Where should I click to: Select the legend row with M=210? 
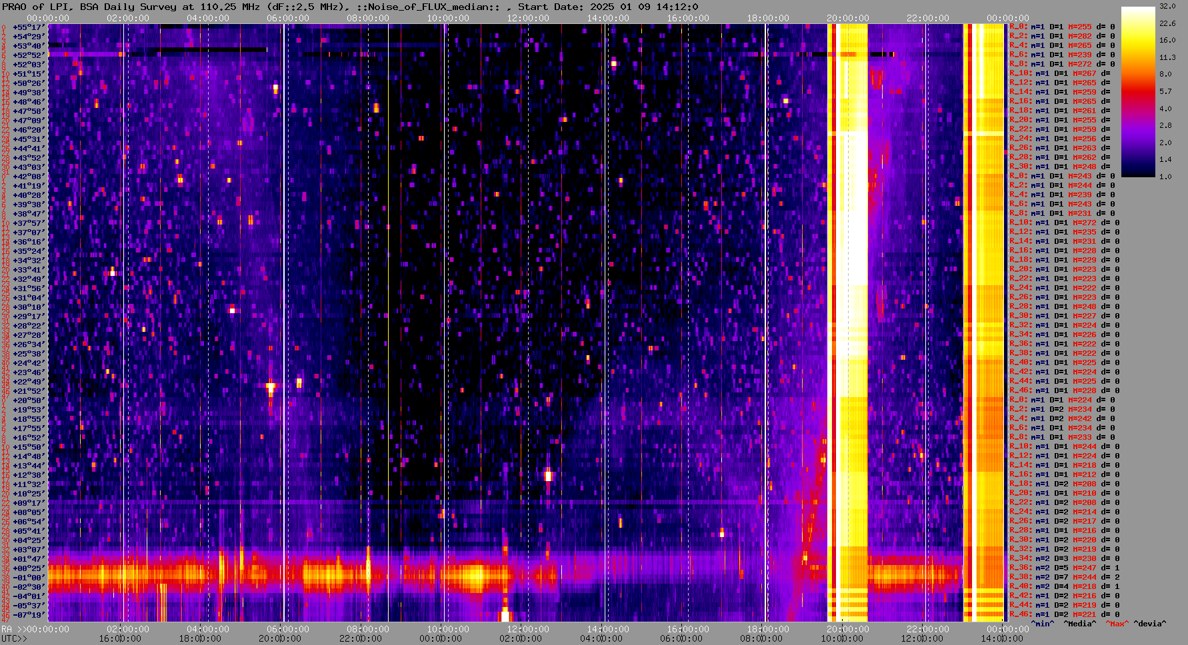click(x=1065, y=493)
